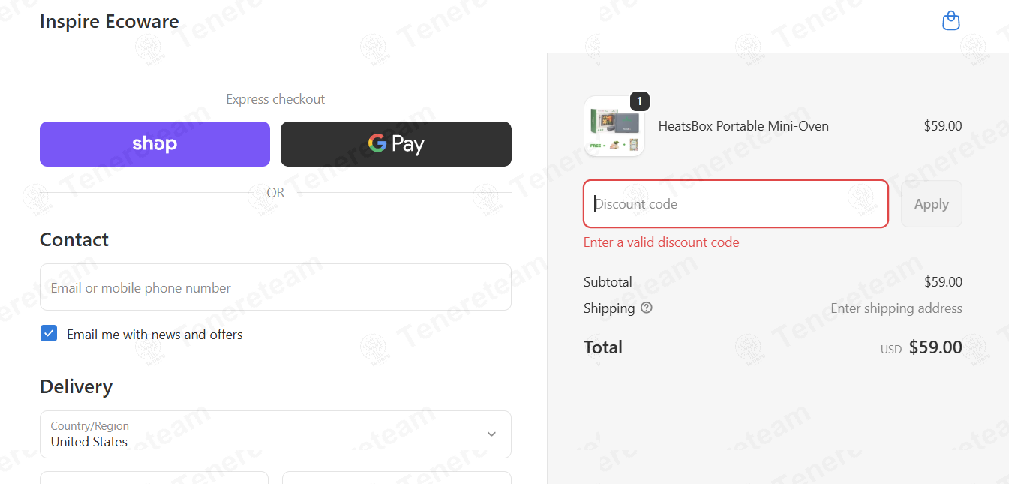Uncheck Email me with news and offers
This screenshot has width=1009, height=484.
(x=49, y=334)
